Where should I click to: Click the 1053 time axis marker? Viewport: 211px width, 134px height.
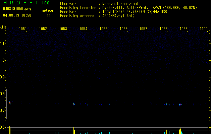tap(63, 28)
